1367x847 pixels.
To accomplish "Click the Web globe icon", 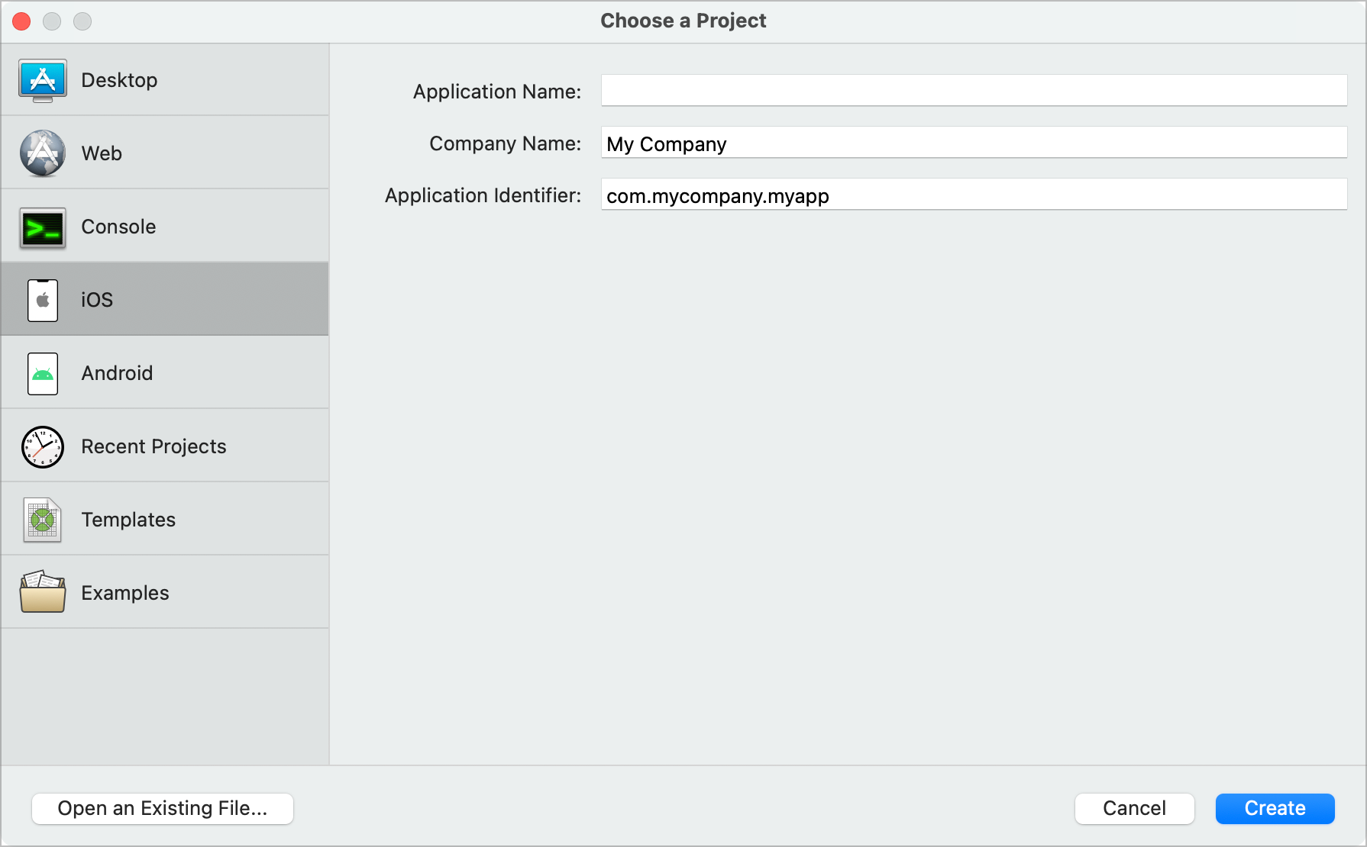I will (43, 153).
